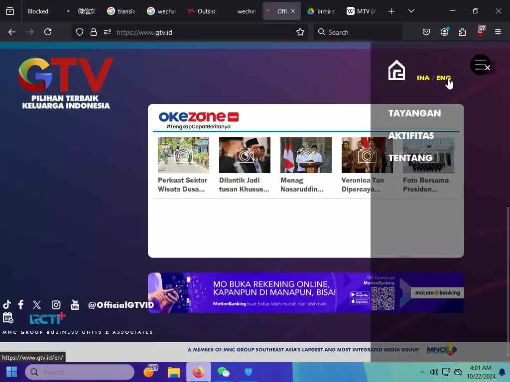Open Veronica Tan Dipercaya article title
The width and height of the screenshot is (510, 382).
(363, 185)
